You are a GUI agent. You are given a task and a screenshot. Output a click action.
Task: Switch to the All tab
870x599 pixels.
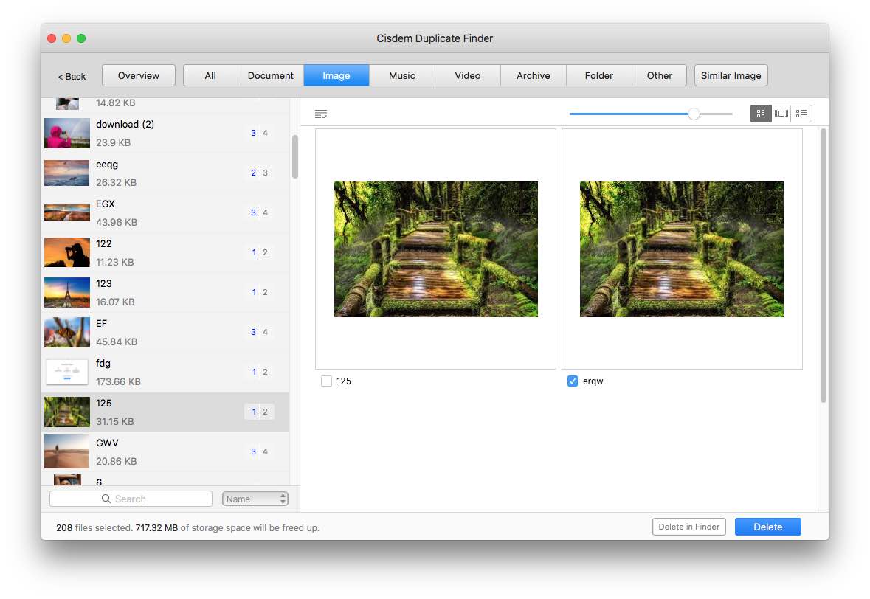pyautogui.click(x=210, y=75)
